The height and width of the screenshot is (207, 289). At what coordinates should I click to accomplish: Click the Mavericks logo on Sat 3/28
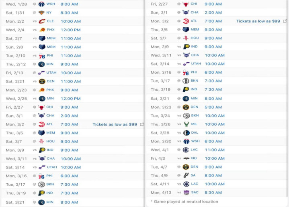tap(187, 133)
